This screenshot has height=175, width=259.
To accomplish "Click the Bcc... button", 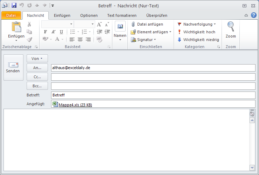I will [x=37, y=86].
